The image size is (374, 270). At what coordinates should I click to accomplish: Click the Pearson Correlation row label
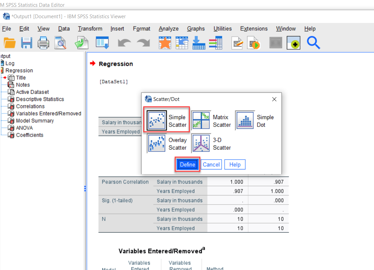[x=125, y=182]
